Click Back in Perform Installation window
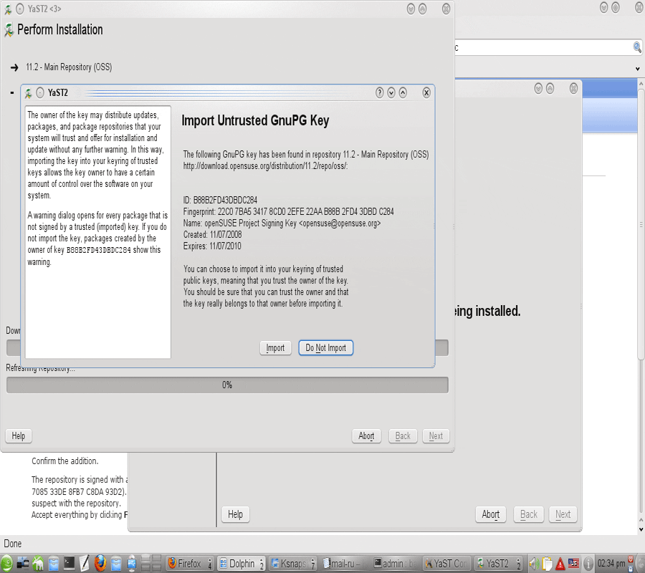645x573 pixels. click(x=403, y=435)
